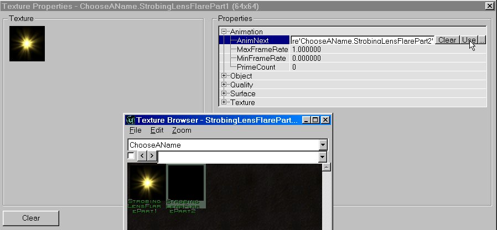Open the ChooseAName package dropdown
This screenshot has height=230, width=497.
(323, 145)
